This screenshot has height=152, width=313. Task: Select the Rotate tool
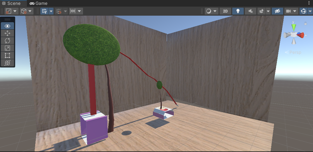[x=8, y=41]
